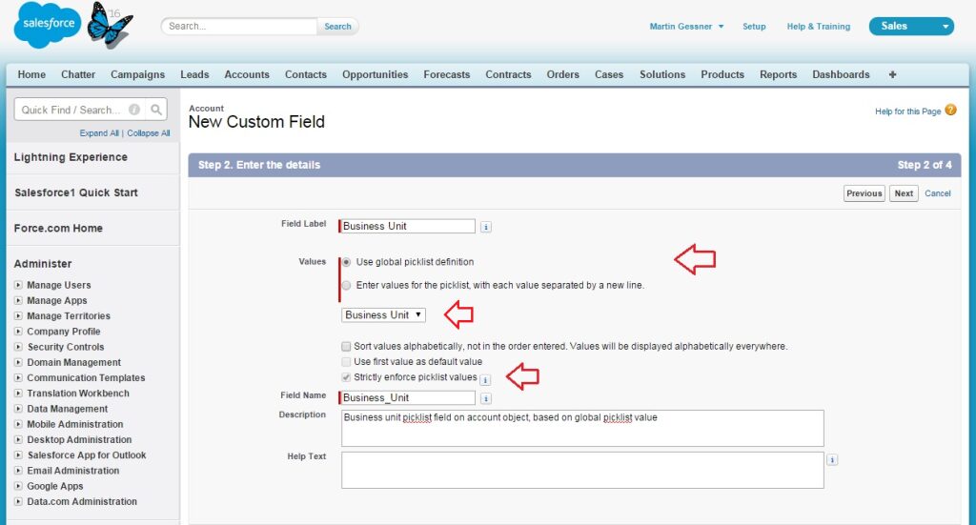This screenshot has width=976, height=525.
Task: Expand Translation Workbench section
Action: (18, 394)
